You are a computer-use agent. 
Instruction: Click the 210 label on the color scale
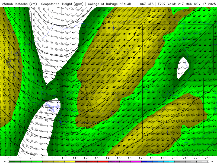tap(186, 158)
